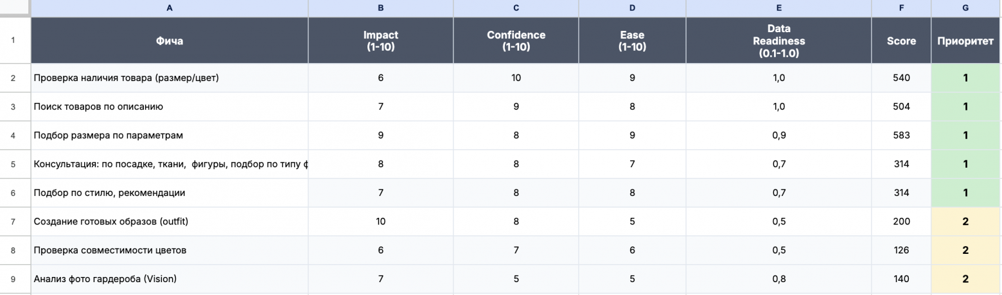Select Score cell showing 583

(901, 136)
